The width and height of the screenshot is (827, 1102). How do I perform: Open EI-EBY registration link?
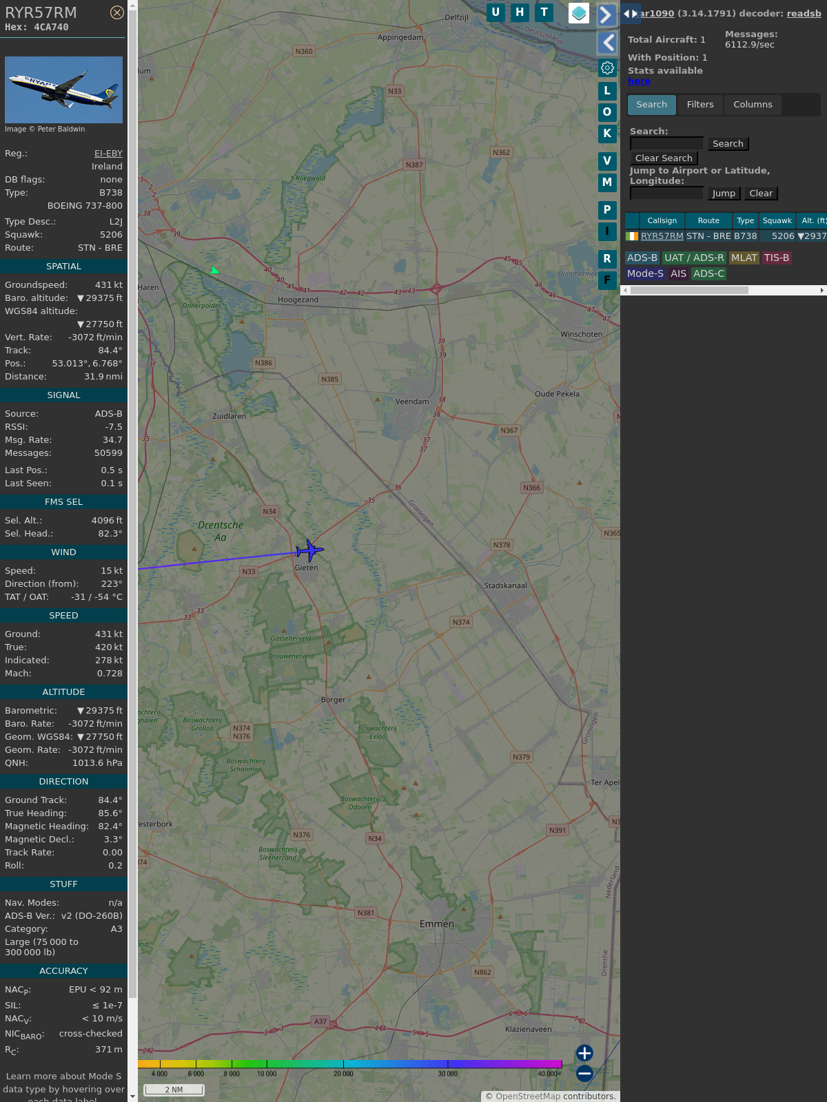pyautogui.click(x=108, y=154)
